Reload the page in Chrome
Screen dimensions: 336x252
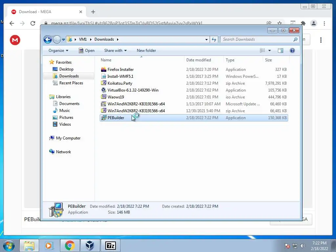(33, 23)
